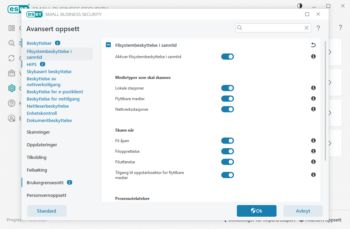Collapse the Filsystembeskyttelse i sanntid section
This screenshot has width=350, height=229.
click(x=108, y=45)
